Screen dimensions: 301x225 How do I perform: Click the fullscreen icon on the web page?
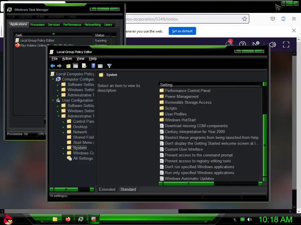click(x=286, y=45)
